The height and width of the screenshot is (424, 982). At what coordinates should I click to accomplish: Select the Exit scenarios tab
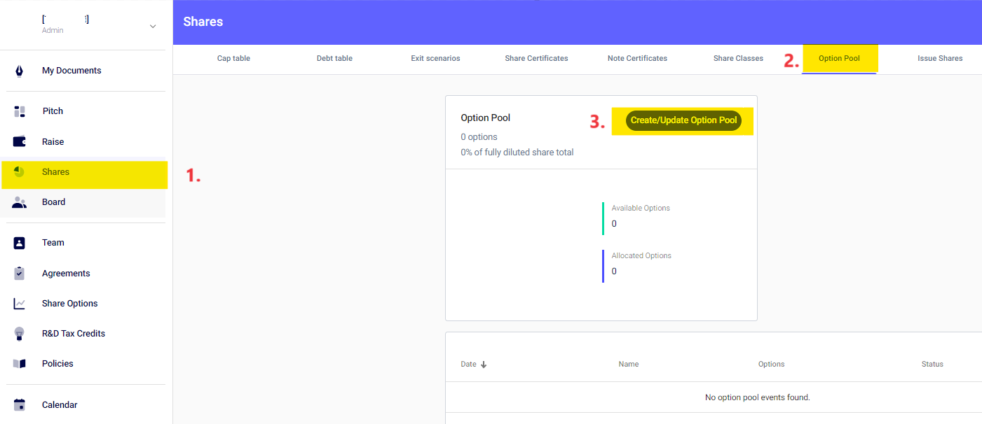pyautogui.click(x=435, y=58)
